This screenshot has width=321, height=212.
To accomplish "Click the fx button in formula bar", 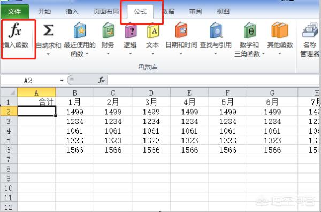I will [102, 80].
